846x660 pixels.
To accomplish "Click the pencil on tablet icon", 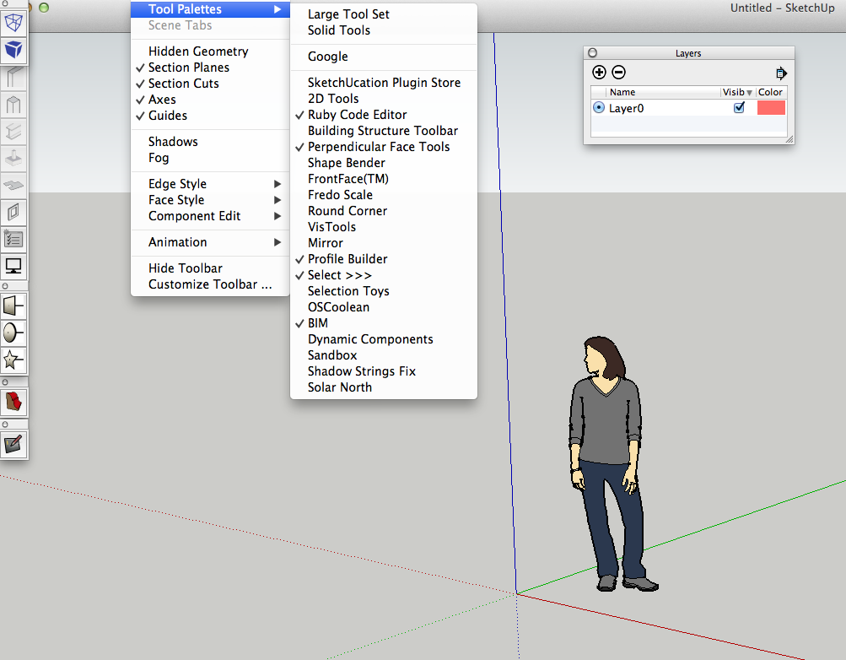I will (14, 443).
